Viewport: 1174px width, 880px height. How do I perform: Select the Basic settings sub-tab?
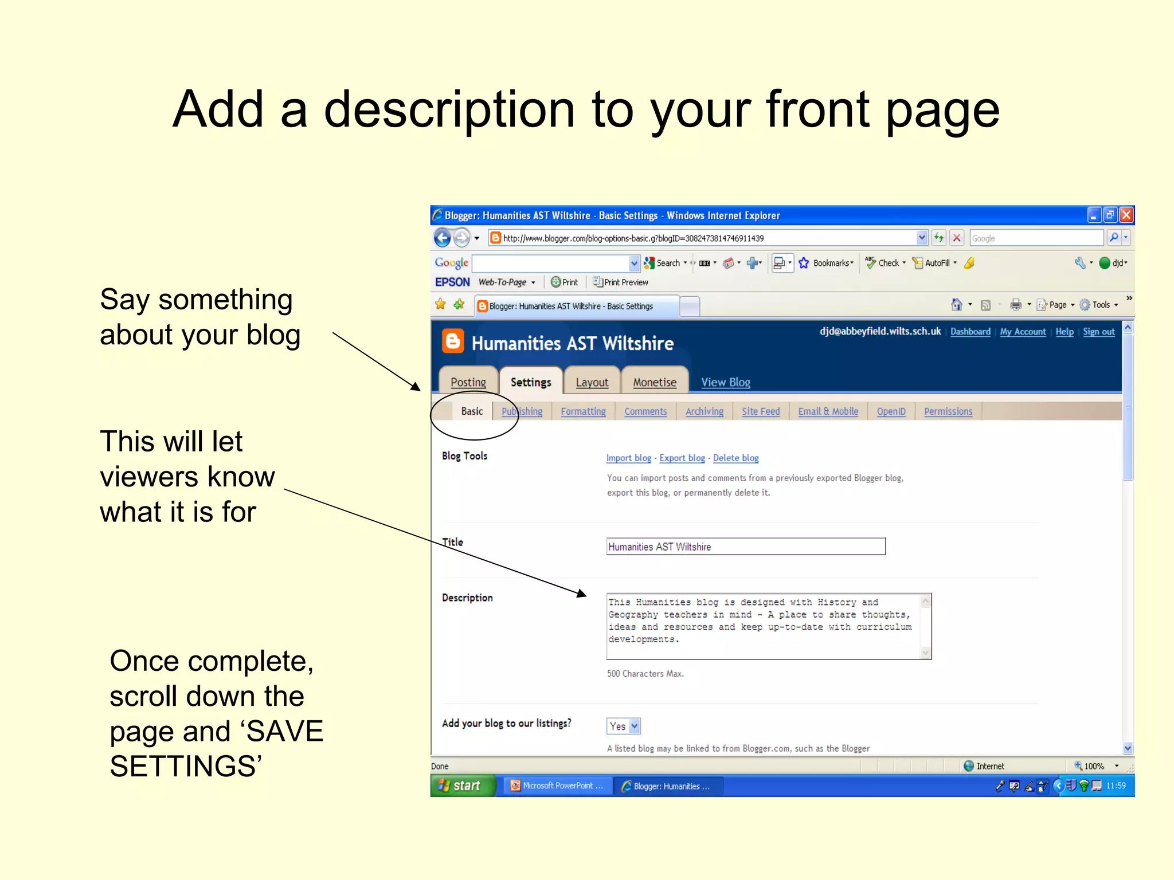(472, 411)
